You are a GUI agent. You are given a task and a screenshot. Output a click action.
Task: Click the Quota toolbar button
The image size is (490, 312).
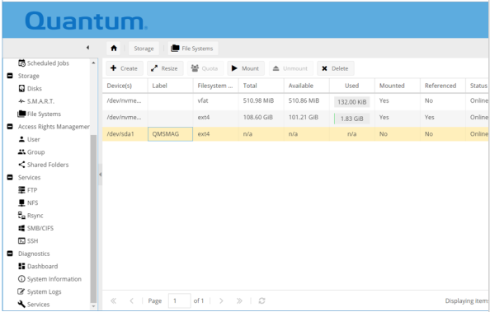(x=205, y=68)
